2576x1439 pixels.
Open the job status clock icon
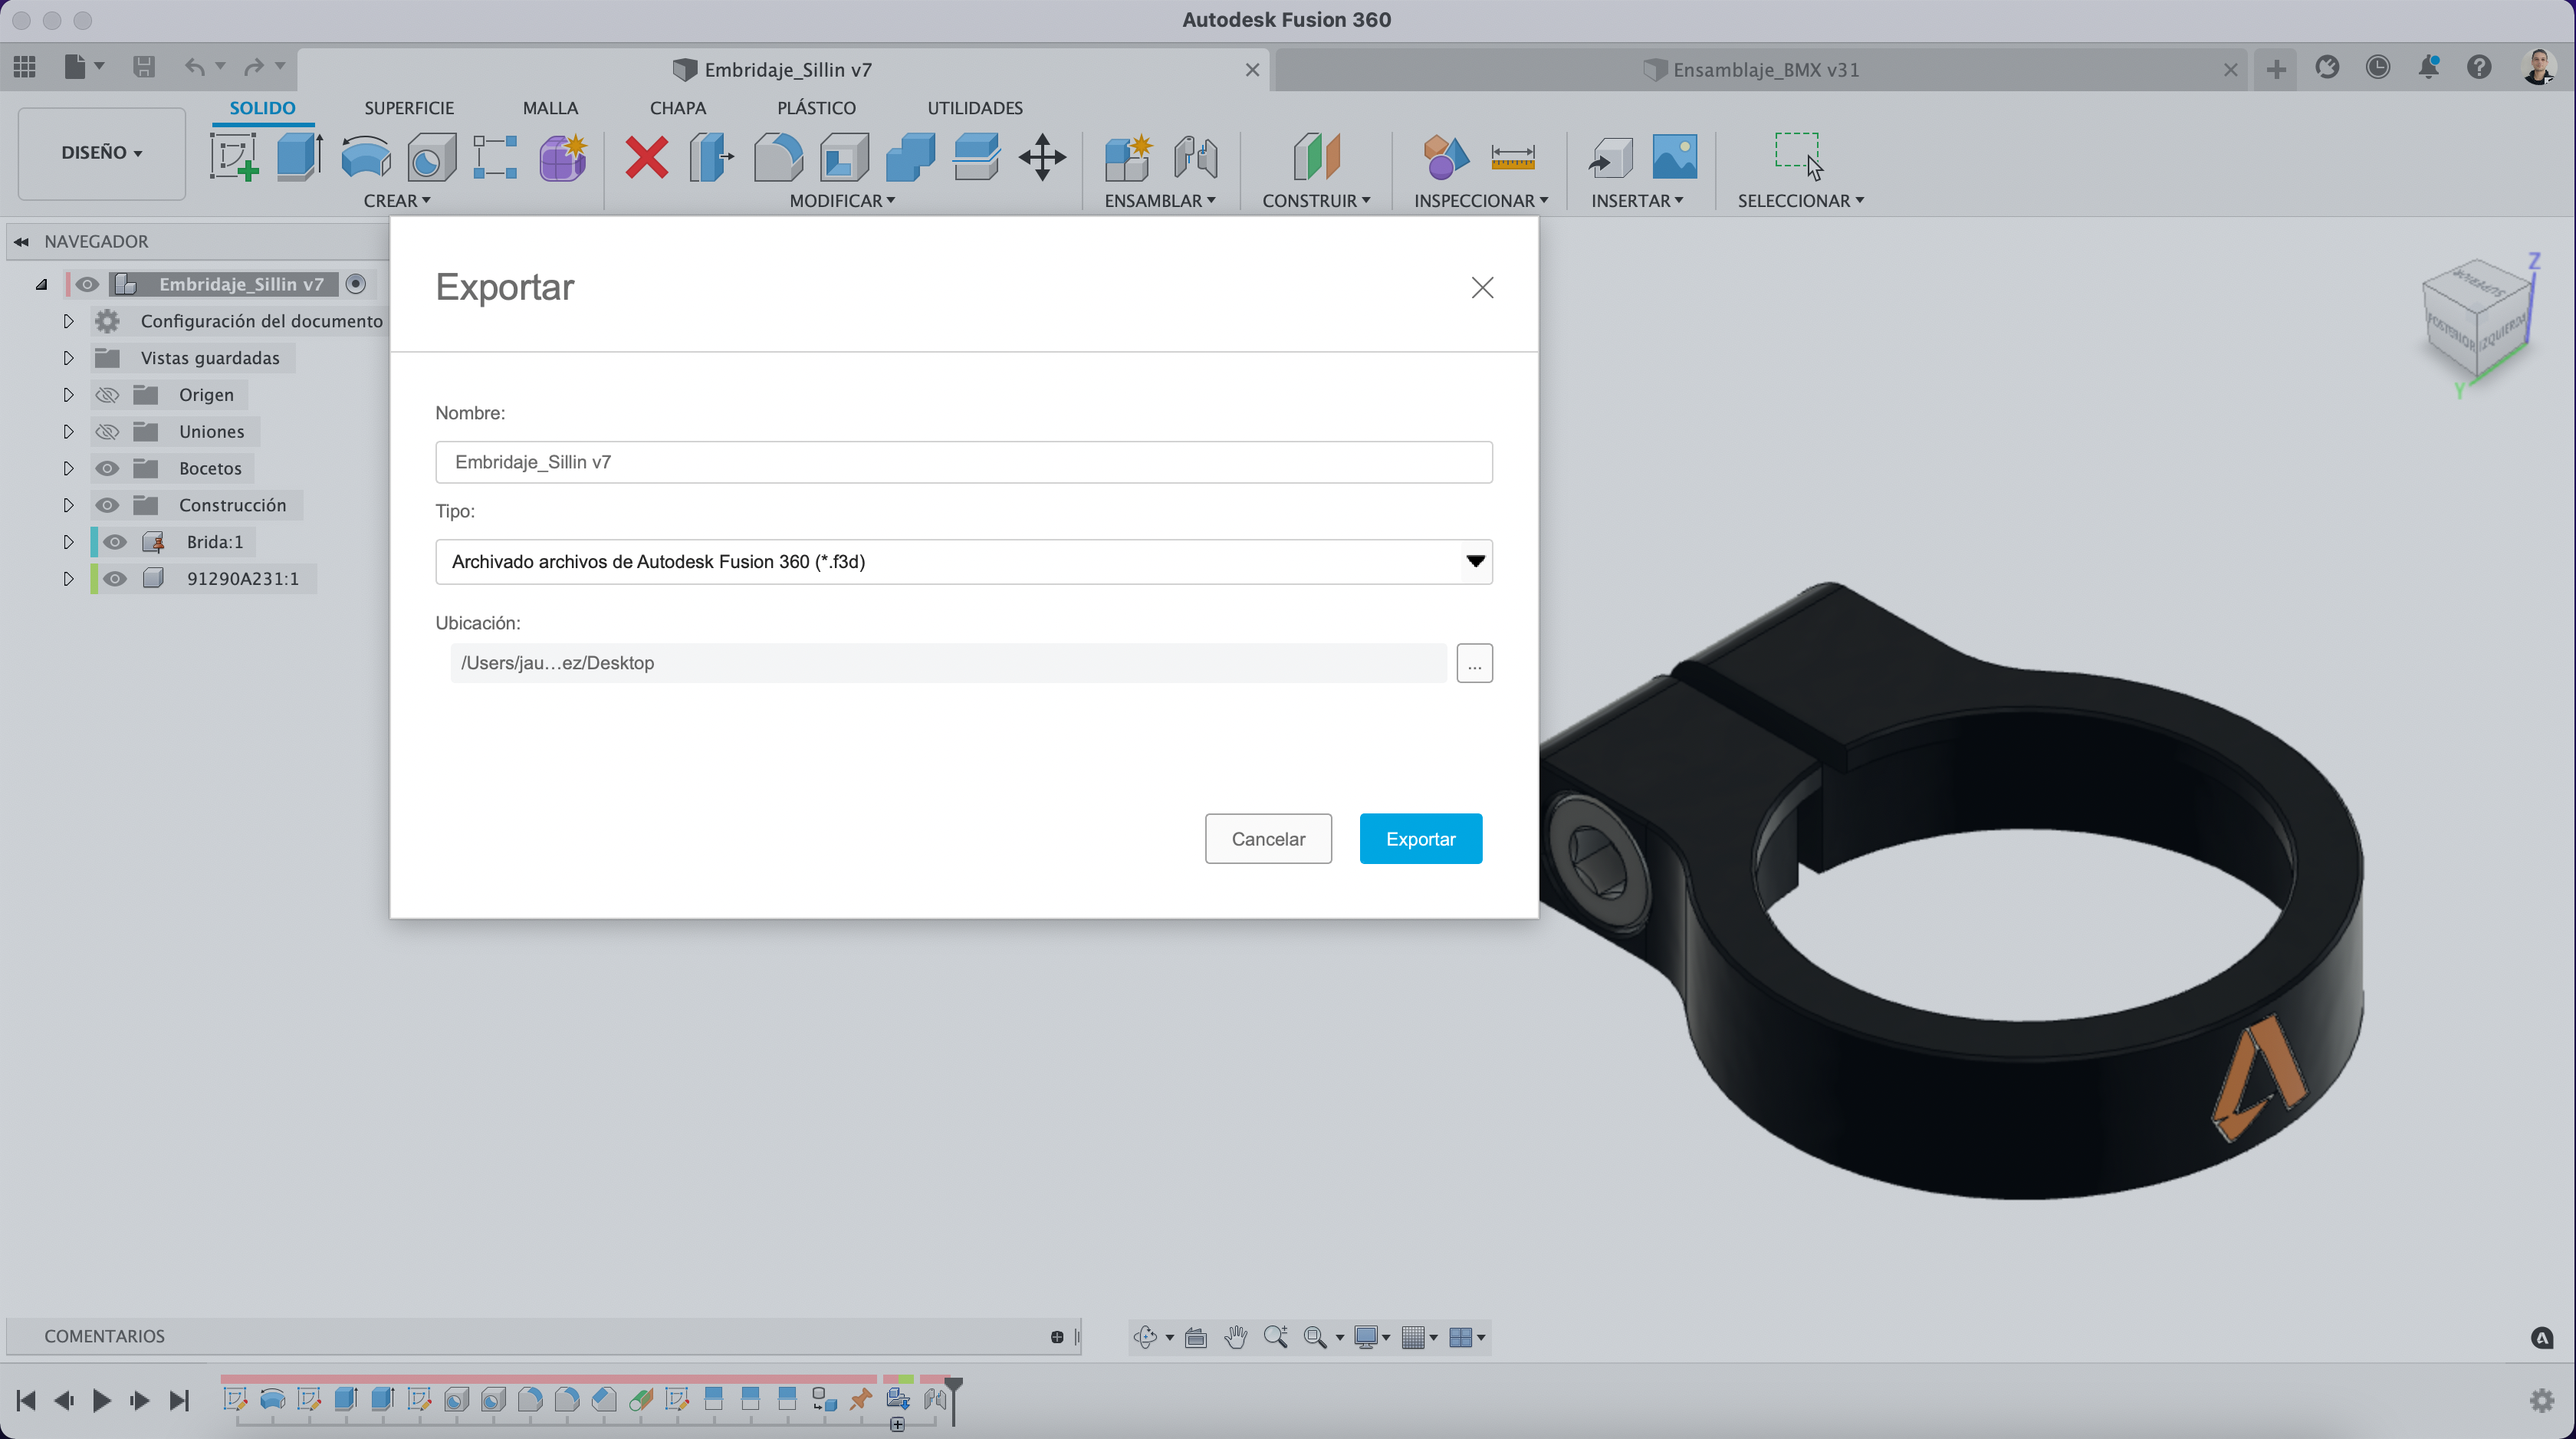(2378, 67)
